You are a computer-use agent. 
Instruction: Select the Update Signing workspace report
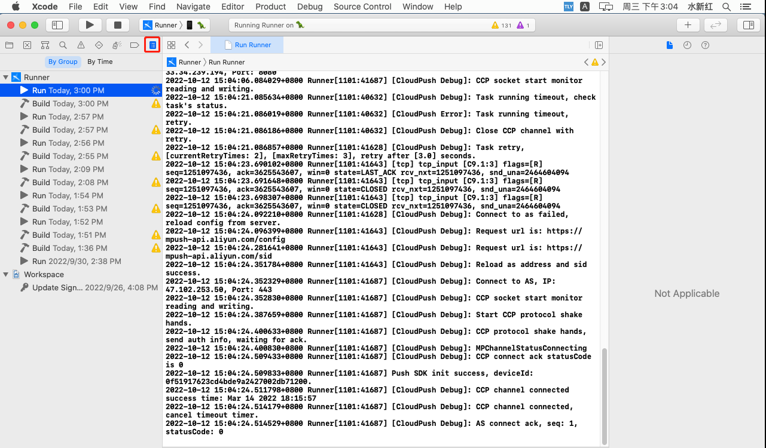[x=81, y=287]
